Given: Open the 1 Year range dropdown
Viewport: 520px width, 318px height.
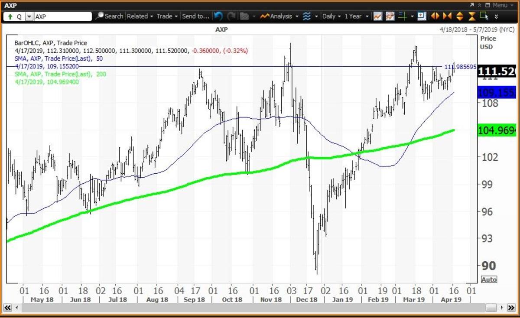Looking at the screenshot, I should click(356, 16).
